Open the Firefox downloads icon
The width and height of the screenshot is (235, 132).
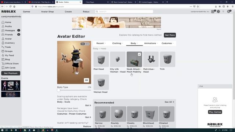pyautogui.click(x=216, y=7)
